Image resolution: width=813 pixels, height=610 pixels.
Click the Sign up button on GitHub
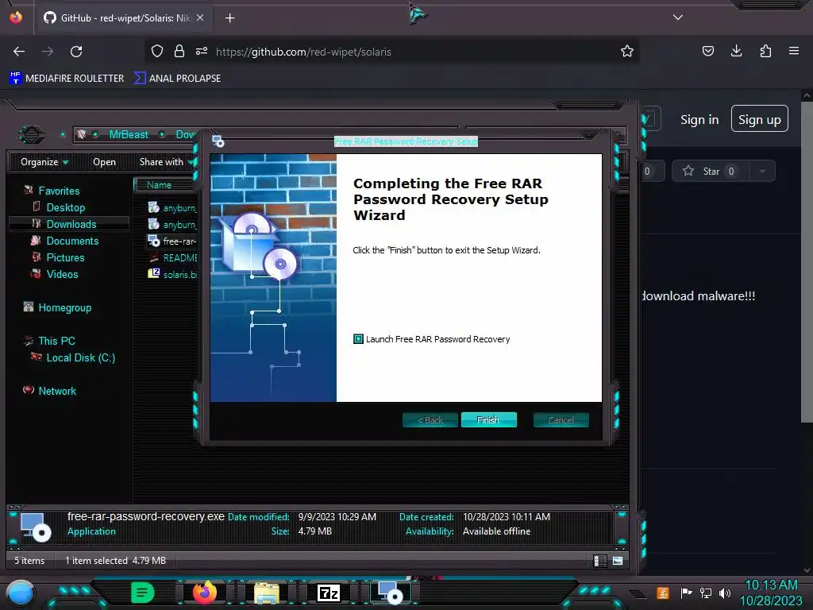click(x=759, y=120)
